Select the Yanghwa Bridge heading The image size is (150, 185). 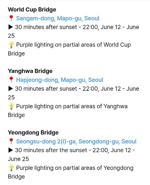(x=30, y=71)
